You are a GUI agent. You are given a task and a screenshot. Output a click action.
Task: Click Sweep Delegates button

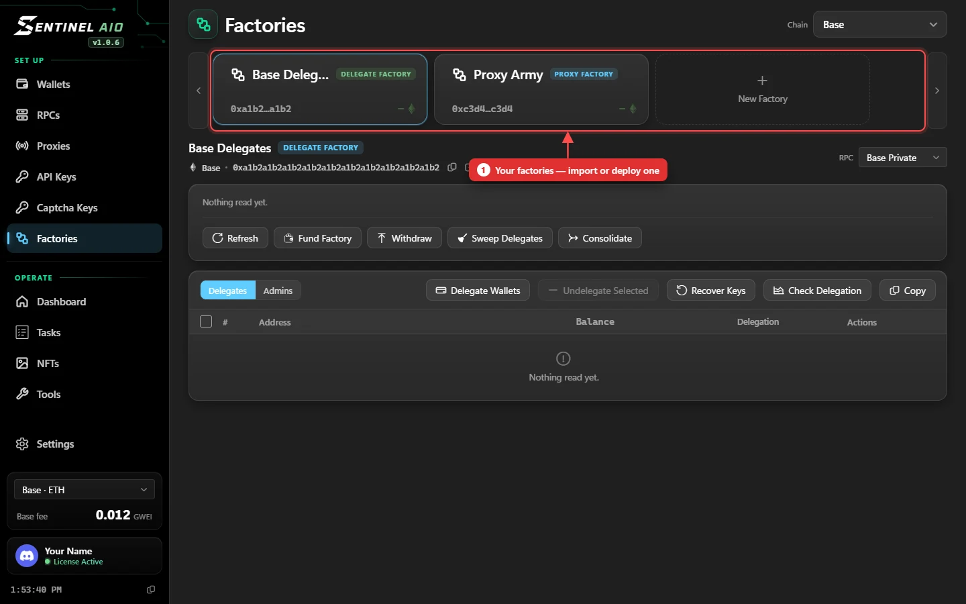click(x=500, y=238)
